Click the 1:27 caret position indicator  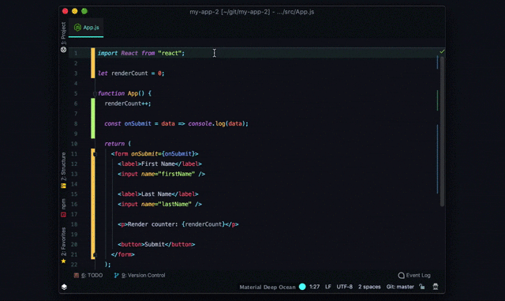(x=314, y=287)
